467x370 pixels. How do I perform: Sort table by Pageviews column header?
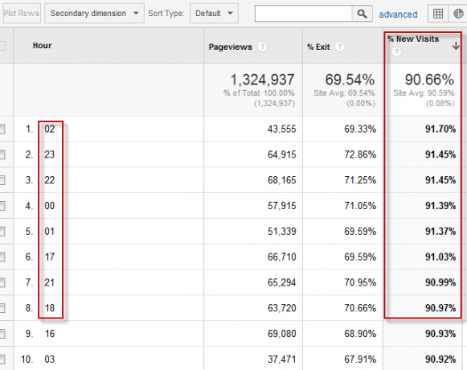230,47
